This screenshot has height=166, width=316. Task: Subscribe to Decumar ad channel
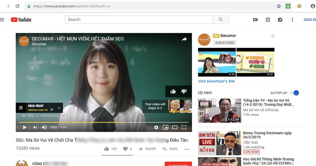225,43
